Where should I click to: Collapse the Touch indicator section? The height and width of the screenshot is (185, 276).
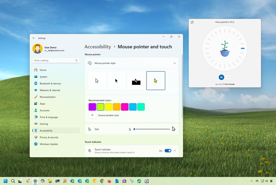click(x=175, y=151)
